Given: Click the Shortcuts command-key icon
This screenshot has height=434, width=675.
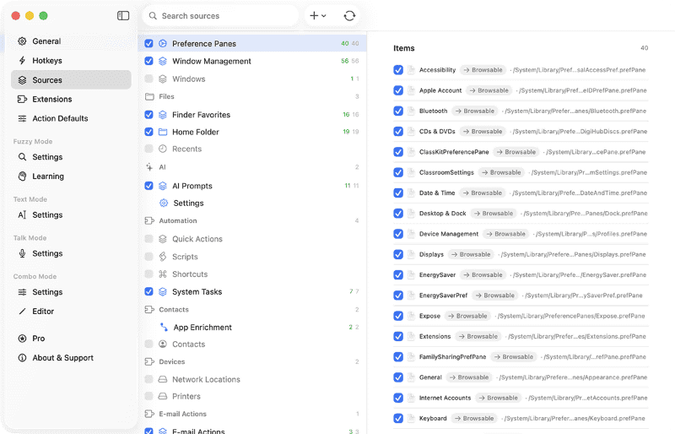Looking at the screenshot, I should click(163, 274).
